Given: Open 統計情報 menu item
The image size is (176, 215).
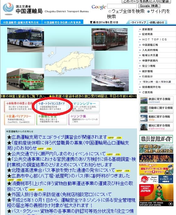Looking at the screenshot, I should tap(147, 71).
